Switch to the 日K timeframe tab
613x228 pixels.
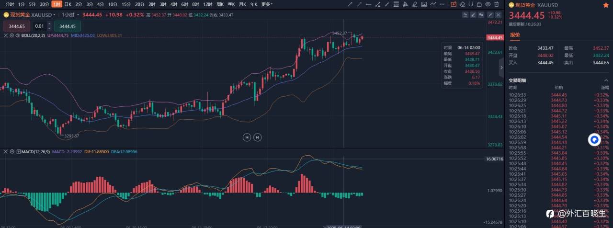(68, 4)
